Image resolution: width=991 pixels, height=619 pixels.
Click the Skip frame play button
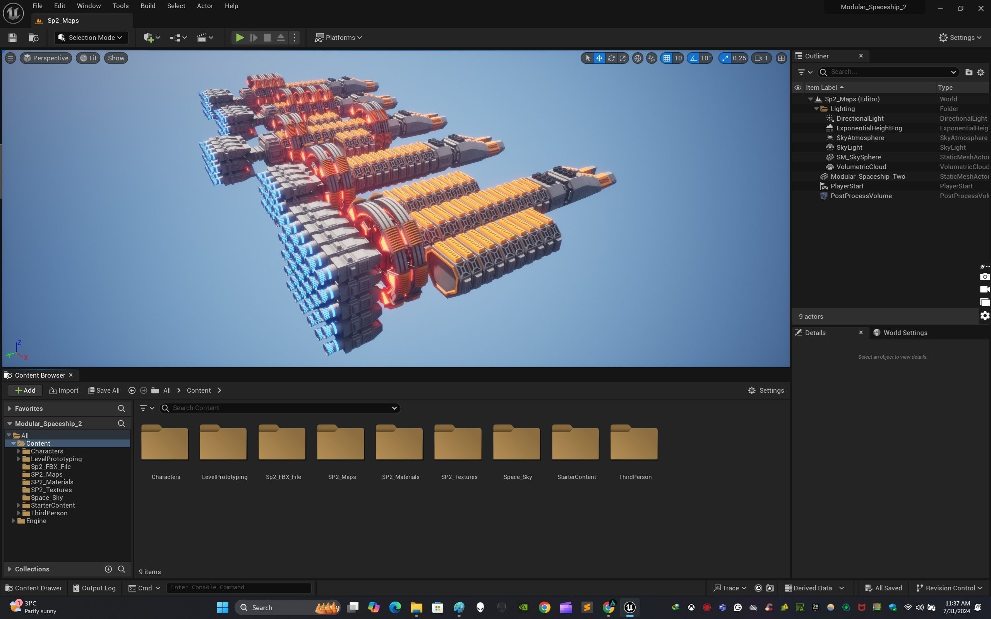click(254, 38)
